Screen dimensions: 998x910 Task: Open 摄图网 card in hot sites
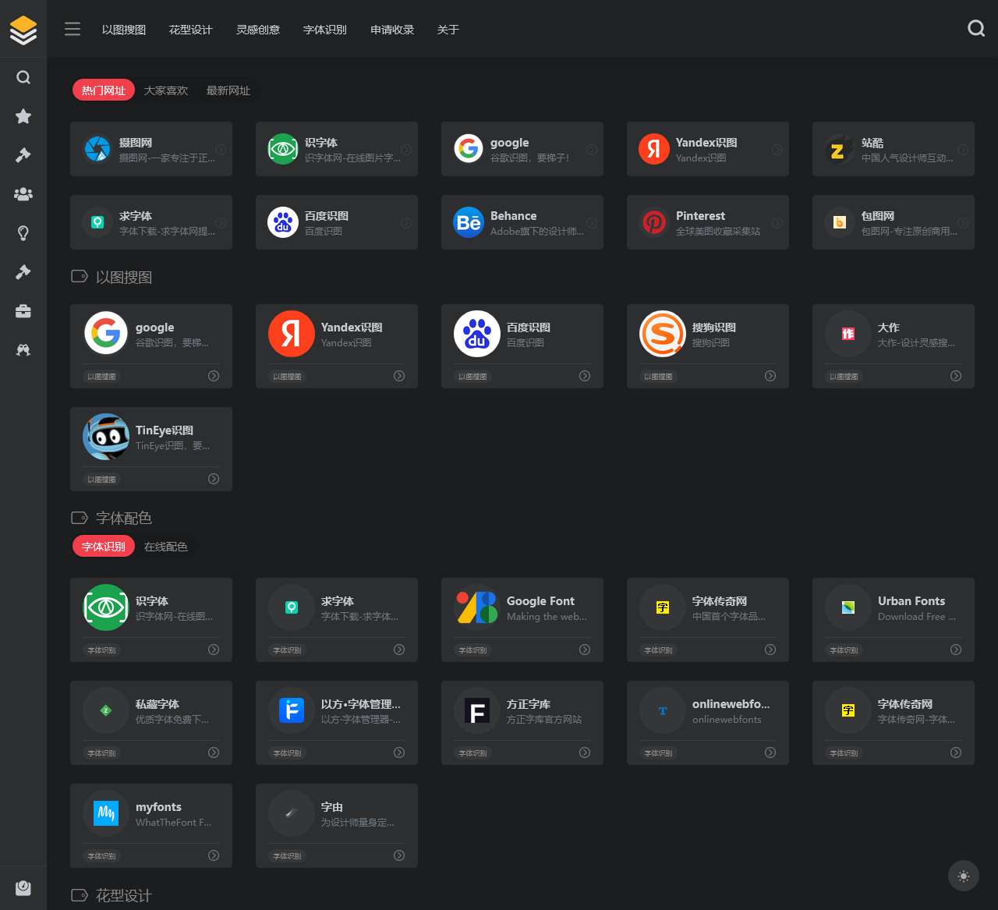click(151, 149)
